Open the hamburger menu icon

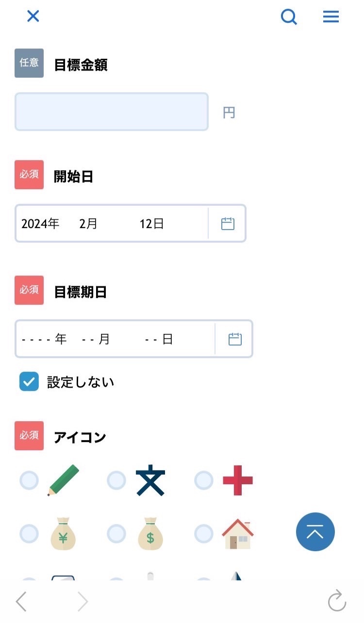331,17
